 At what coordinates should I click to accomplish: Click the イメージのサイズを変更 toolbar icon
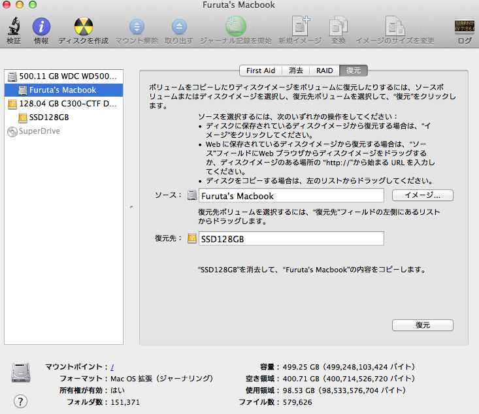point(395,26)
